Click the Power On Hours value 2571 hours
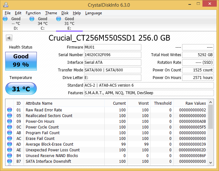 pyautogui.click(x=198, y=78)
